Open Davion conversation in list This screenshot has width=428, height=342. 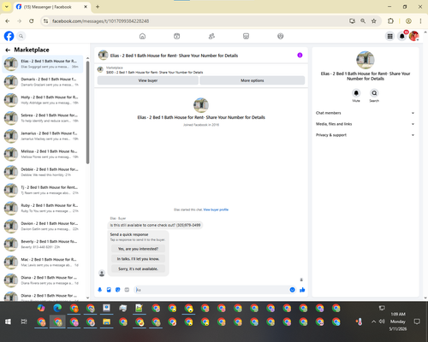point(43,226)
